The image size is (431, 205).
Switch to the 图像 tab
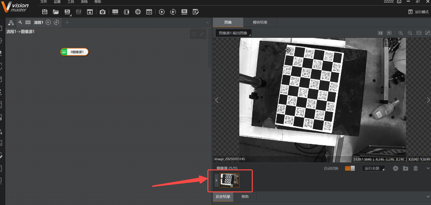click(x=228, y=22)
